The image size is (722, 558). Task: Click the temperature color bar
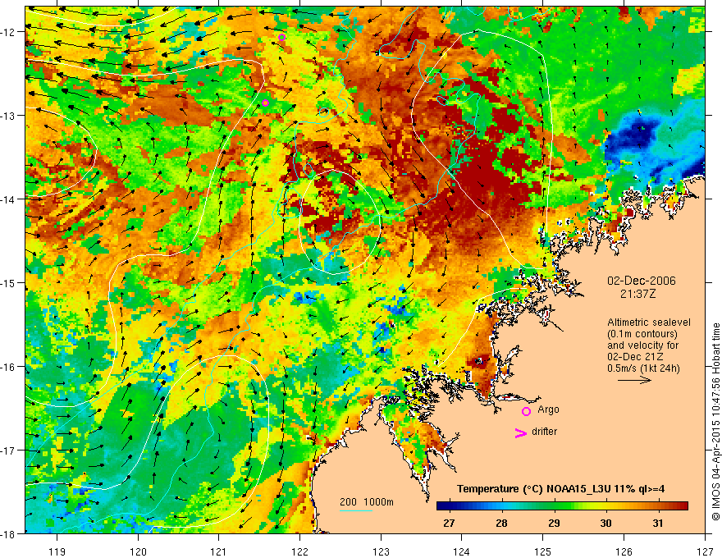562,506
